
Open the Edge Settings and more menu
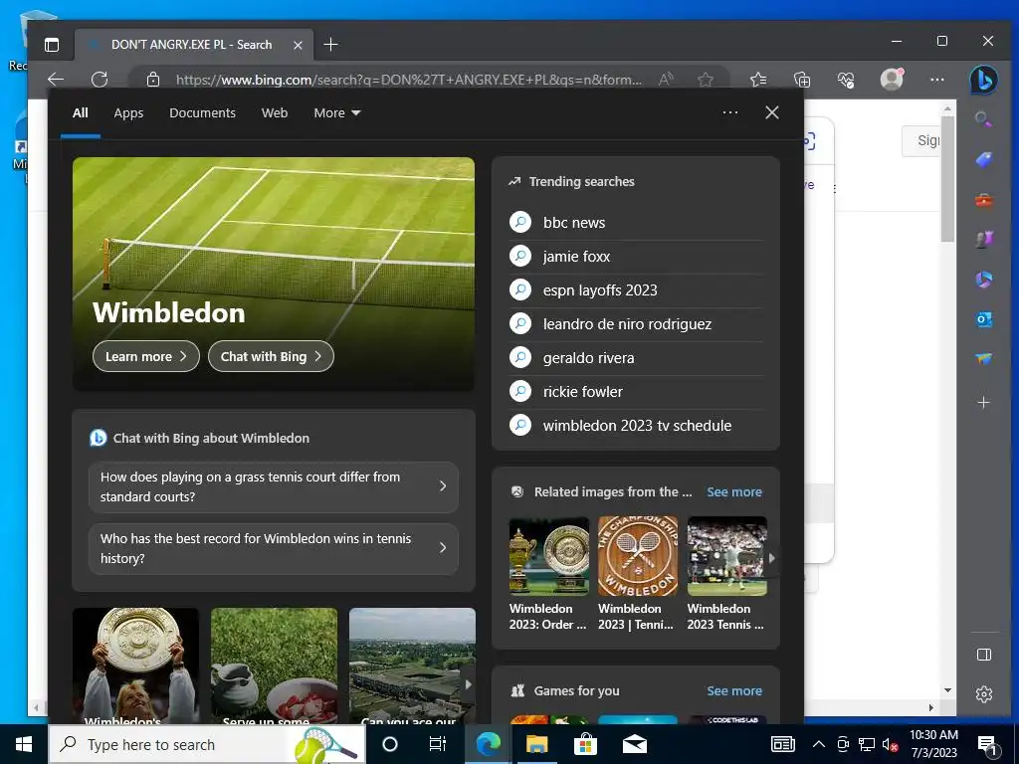point(937,80)
